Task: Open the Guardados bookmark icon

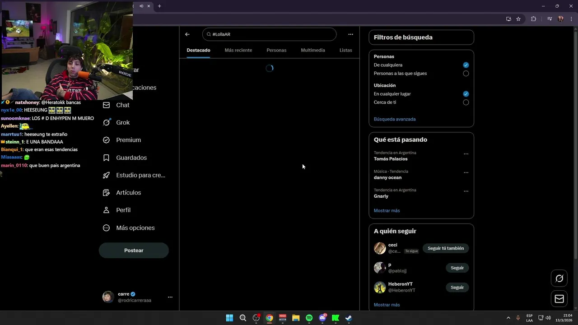Action: coord(106,158)
